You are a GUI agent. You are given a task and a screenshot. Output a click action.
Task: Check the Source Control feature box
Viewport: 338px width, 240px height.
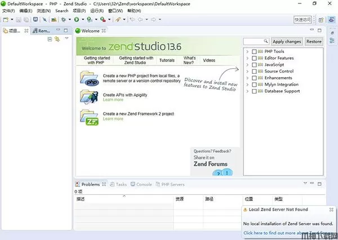point(254,72)
